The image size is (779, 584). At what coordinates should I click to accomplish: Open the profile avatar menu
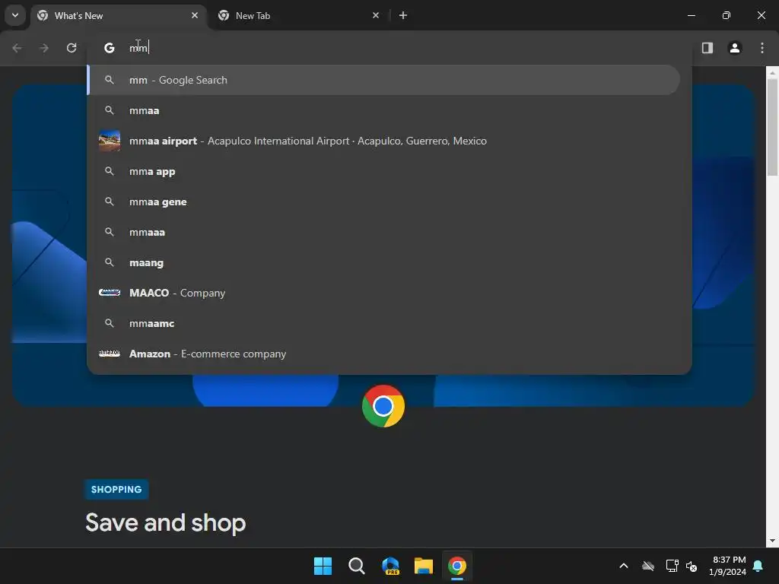pyautogui.click(x=734, y=48)
